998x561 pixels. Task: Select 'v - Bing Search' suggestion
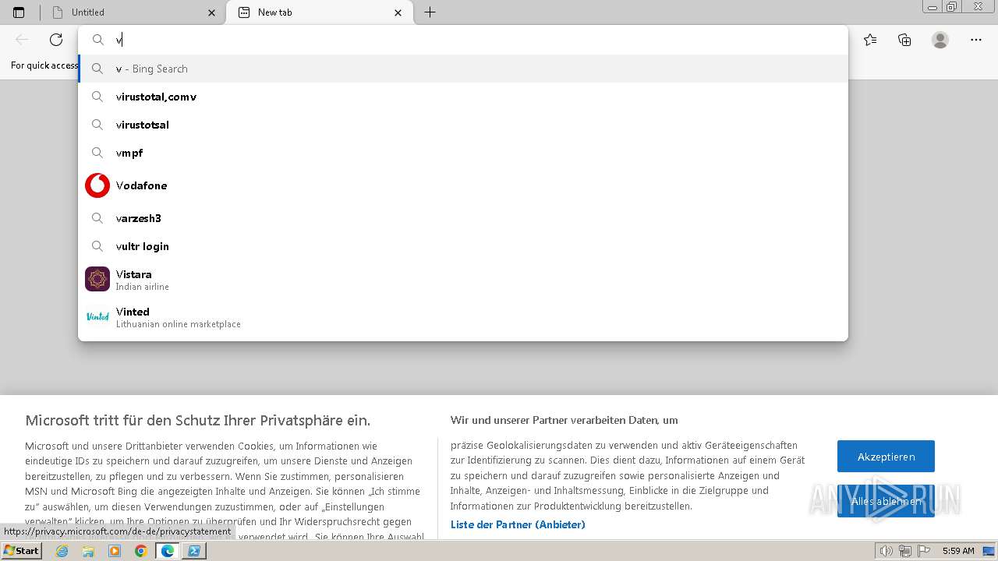[463, 69]
